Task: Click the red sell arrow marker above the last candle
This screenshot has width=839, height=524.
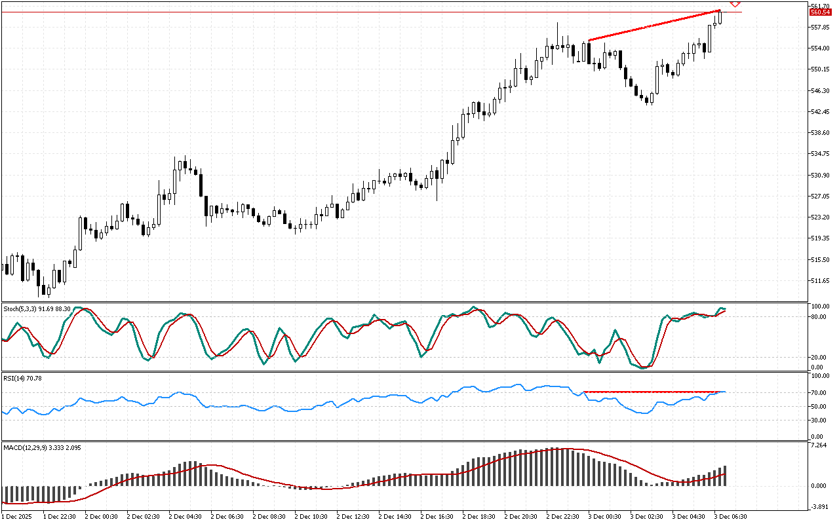Action: point(735,4)
